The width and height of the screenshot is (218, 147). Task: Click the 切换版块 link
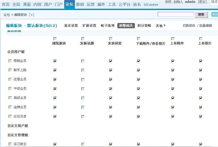tap(189, 26)
